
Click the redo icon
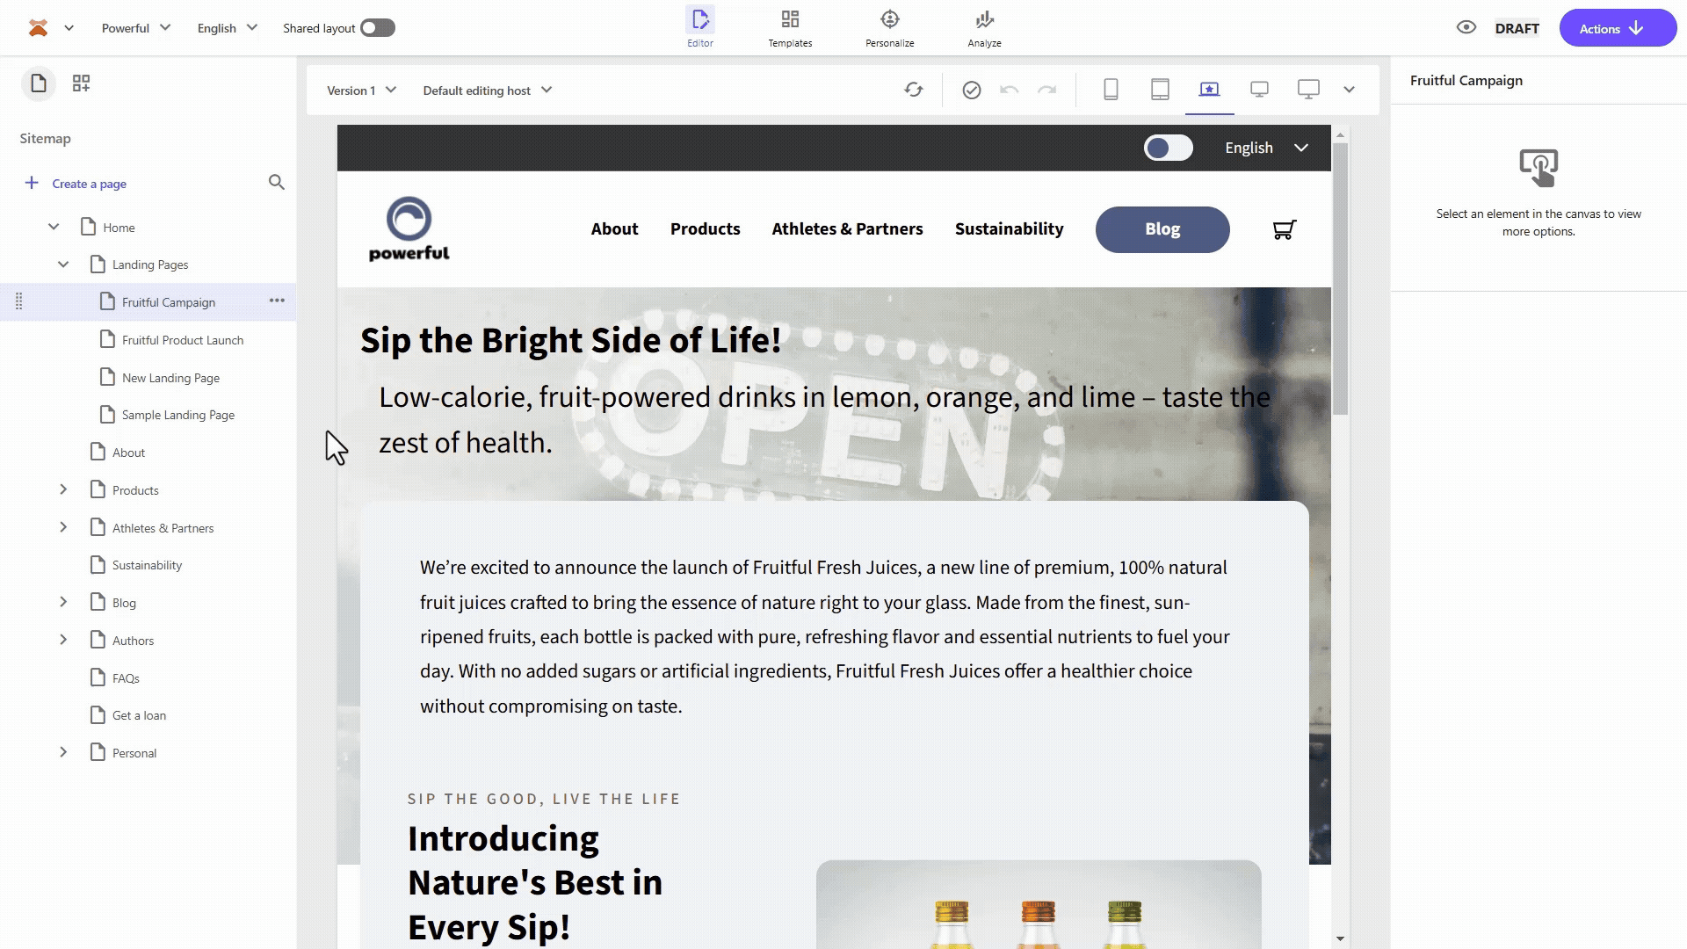(x=1047, y=90)
